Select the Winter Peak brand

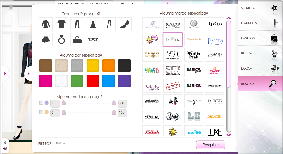pos(194,55)
